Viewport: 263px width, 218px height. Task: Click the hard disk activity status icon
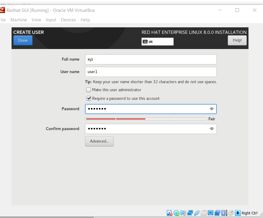point(170,213)
